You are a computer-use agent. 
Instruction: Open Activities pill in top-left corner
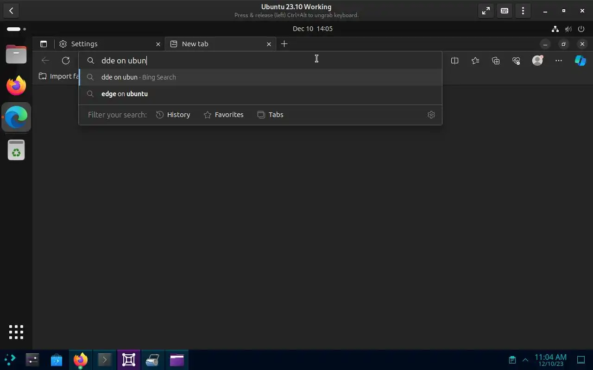(16, 29)
